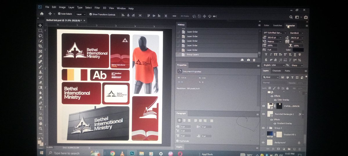Apply Faux Bold in Character panel
348x156 pixels.
(x=266, y=55)
